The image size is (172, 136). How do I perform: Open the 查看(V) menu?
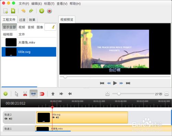coord(62,4)
